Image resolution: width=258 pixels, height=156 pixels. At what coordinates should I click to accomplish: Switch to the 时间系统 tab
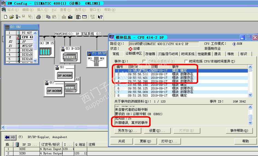[188, 54]
